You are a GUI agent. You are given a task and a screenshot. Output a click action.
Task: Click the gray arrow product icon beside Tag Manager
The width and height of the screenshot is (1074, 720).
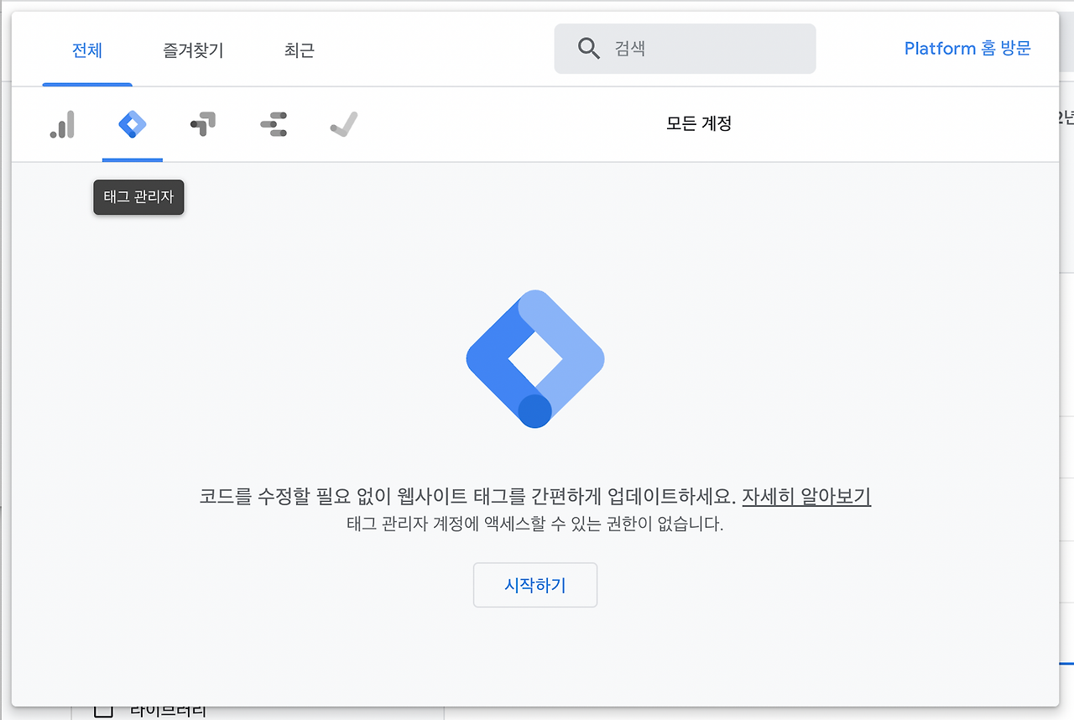click(202, 123)
